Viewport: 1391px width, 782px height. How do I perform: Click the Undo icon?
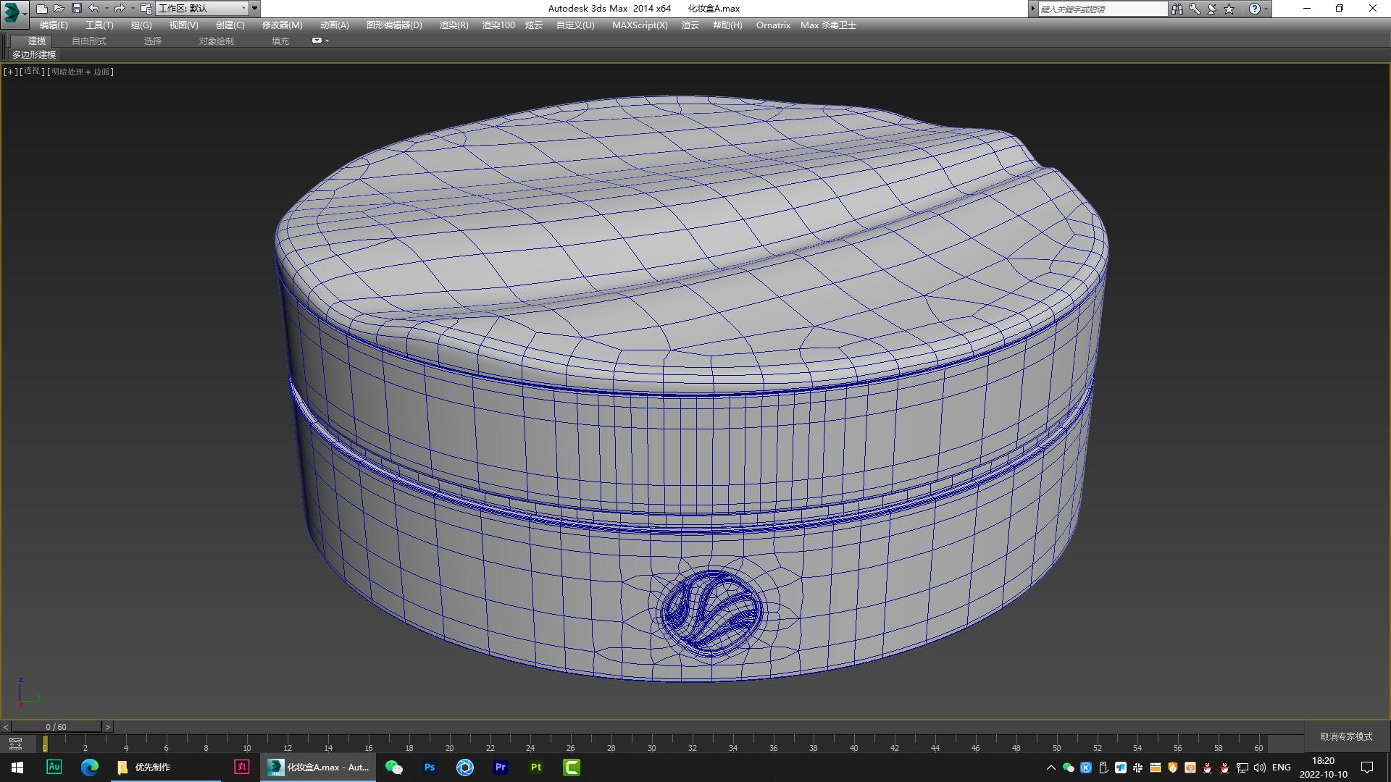point(93,8)
